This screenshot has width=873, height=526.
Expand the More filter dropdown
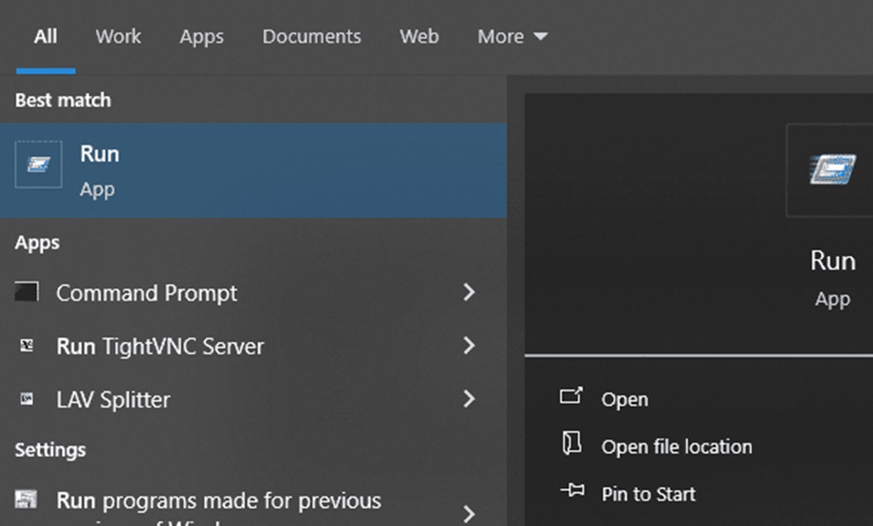tap(512, 37)
